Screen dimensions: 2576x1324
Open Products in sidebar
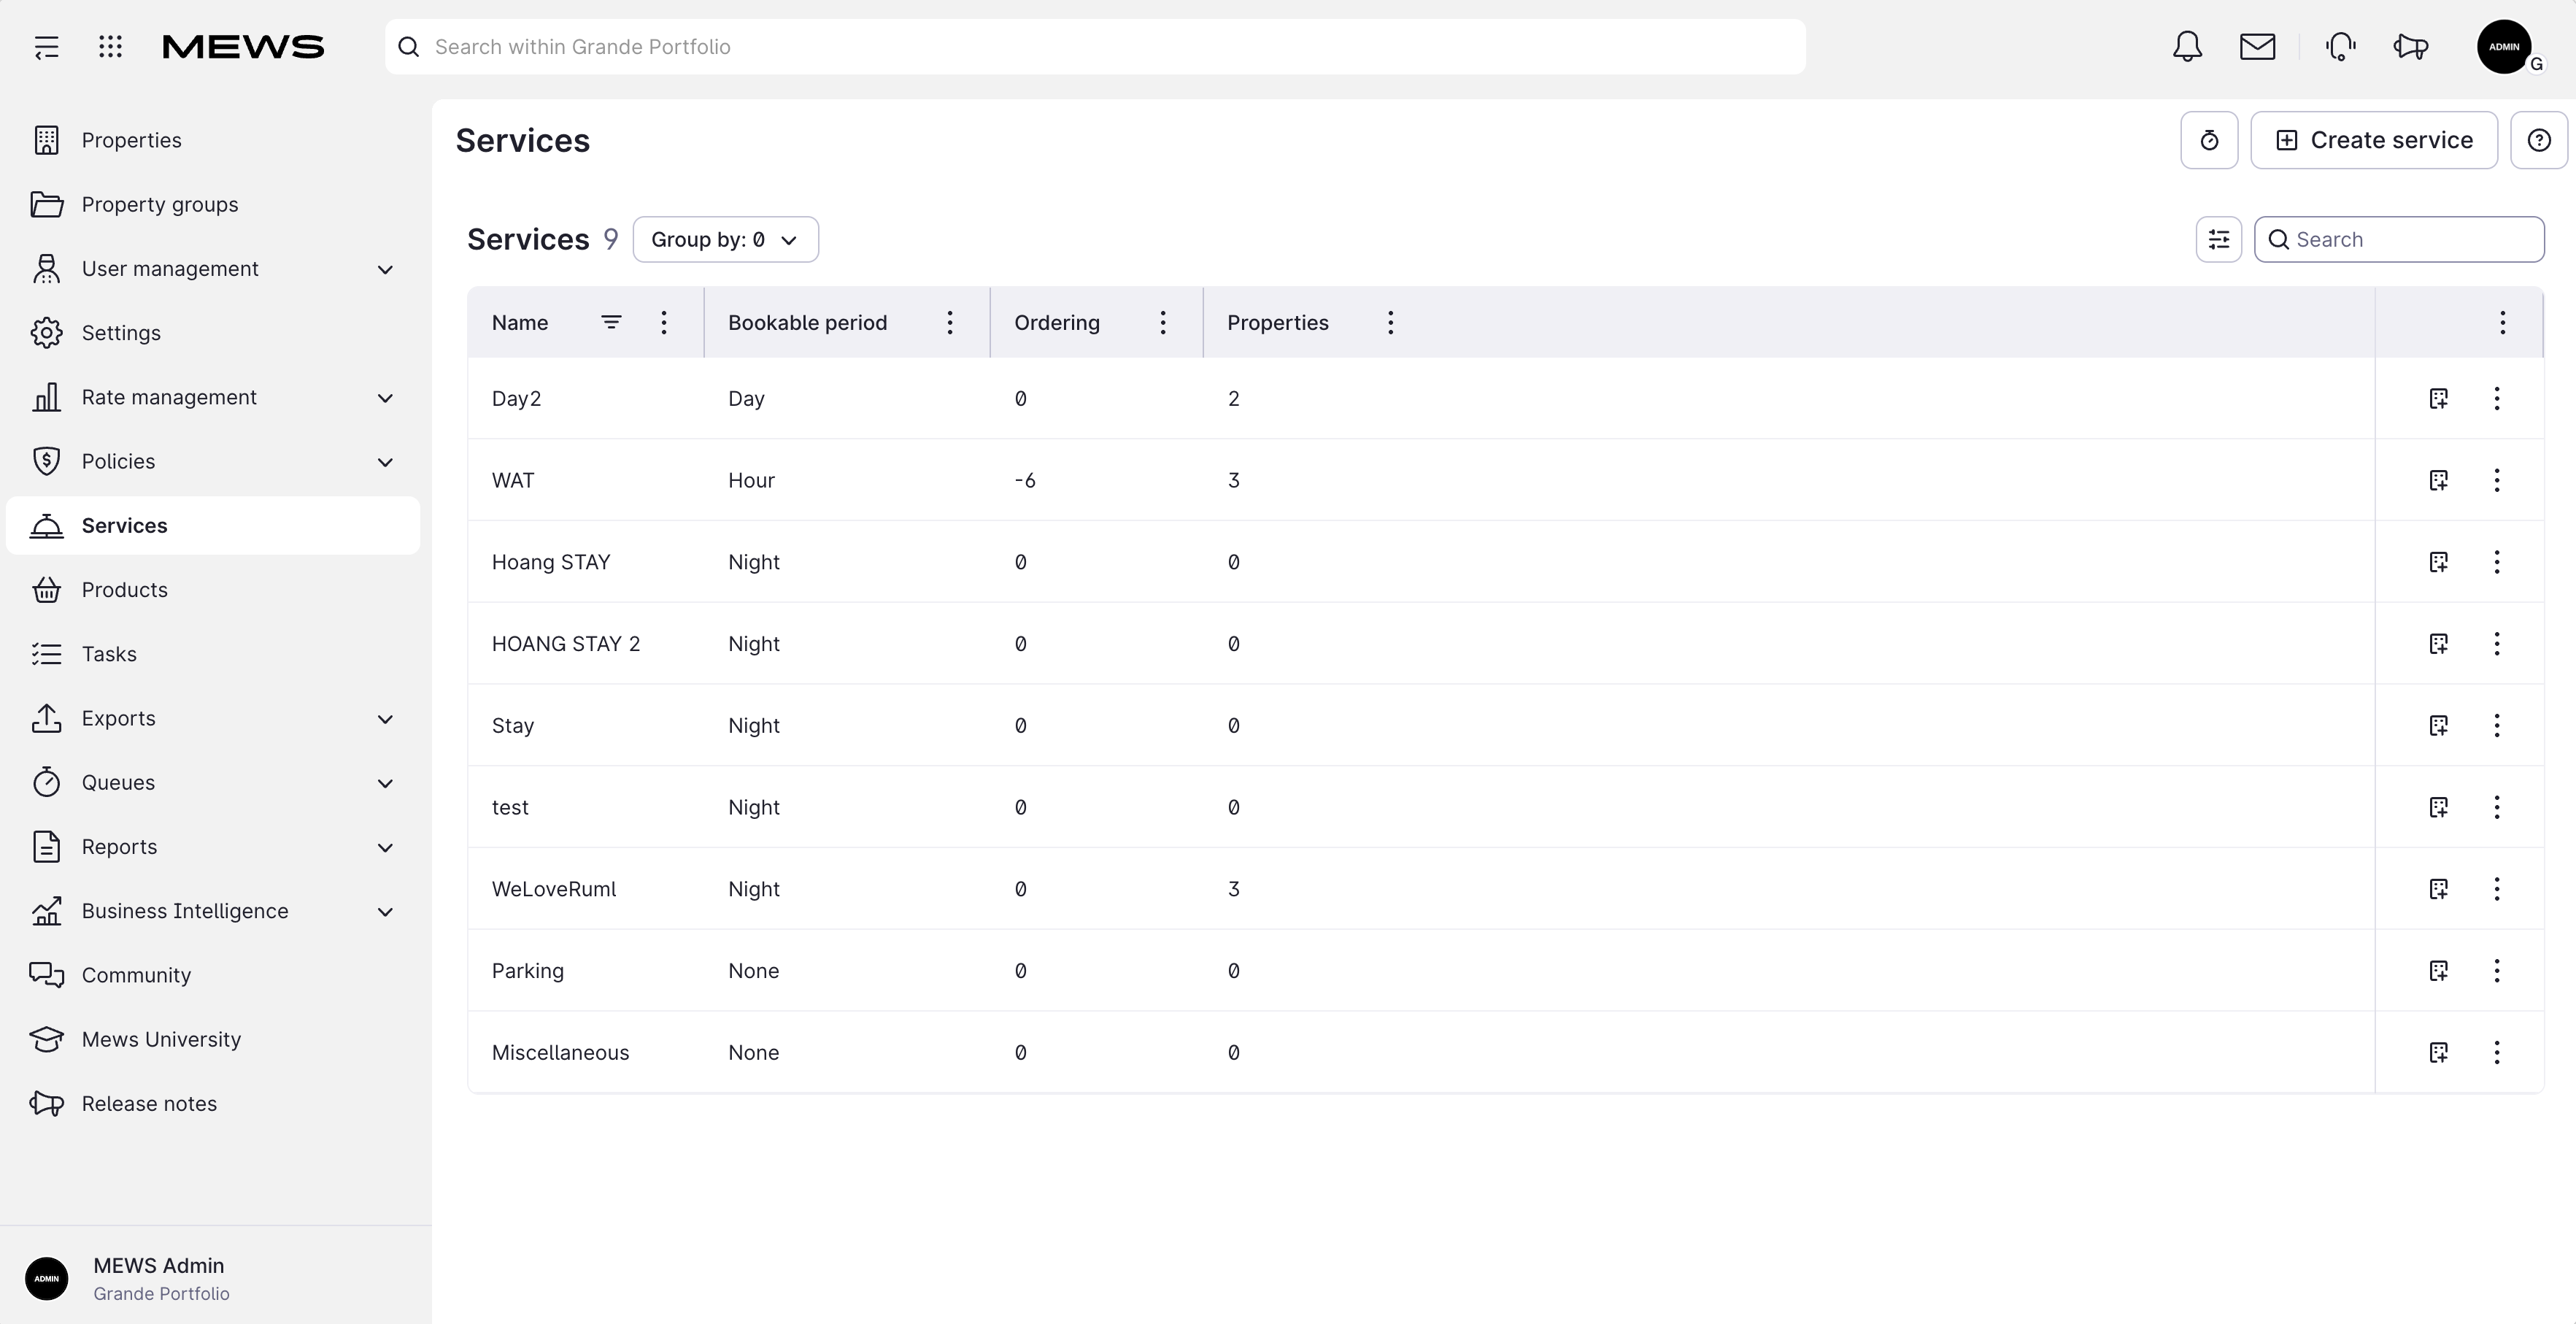tap(213, 590)
